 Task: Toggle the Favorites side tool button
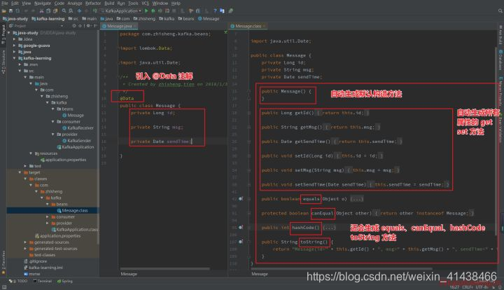[x=3, y=263]
